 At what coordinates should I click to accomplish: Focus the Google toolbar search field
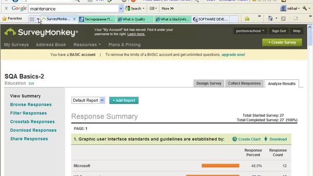[73, 9]
